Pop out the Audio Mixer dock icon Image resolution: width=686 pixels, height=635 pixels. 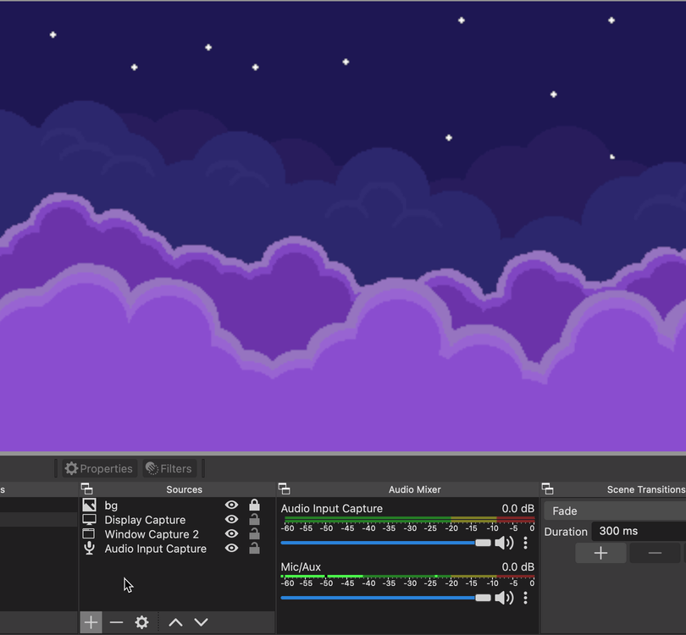(x=284, y=489)
